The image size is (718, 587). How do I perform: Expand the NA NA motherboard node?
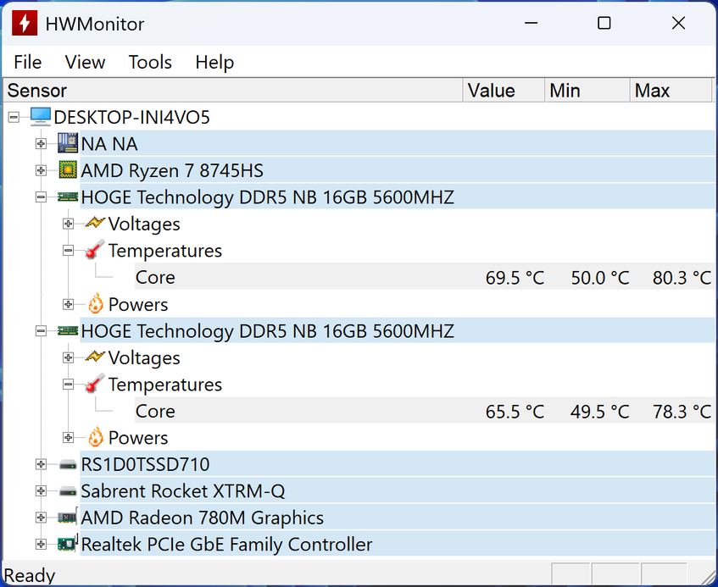41,144
